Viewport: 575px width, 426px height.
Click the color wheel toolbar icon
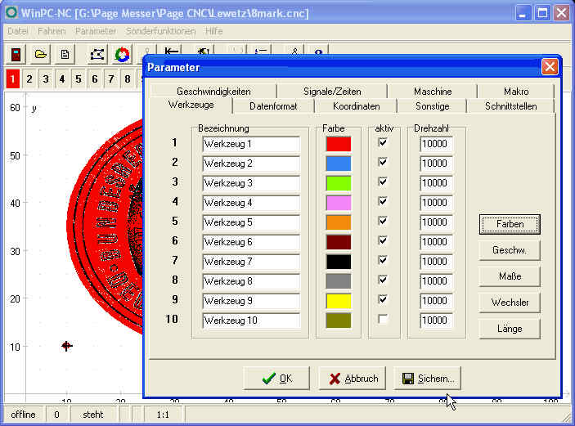coord(122,54)
